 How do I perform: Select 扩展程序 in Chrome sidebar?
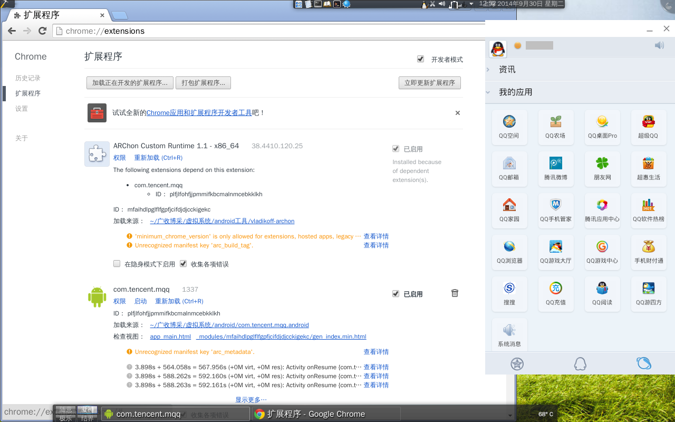tap(28, 93)
